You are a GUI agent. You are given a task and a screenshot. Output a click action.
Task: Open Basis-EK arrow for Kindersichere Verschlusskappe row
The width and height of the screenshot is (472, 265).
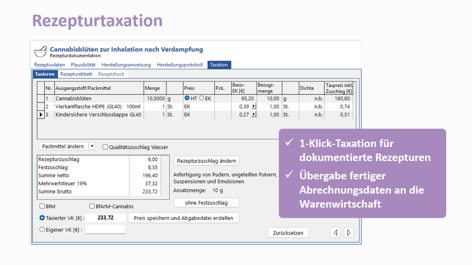click(254, 114)
